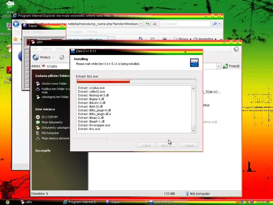Open Live Search options dropdown arrow

click(x=220, y=24)
